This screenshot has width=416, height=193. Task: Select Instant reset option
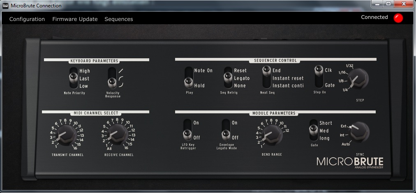288,78
